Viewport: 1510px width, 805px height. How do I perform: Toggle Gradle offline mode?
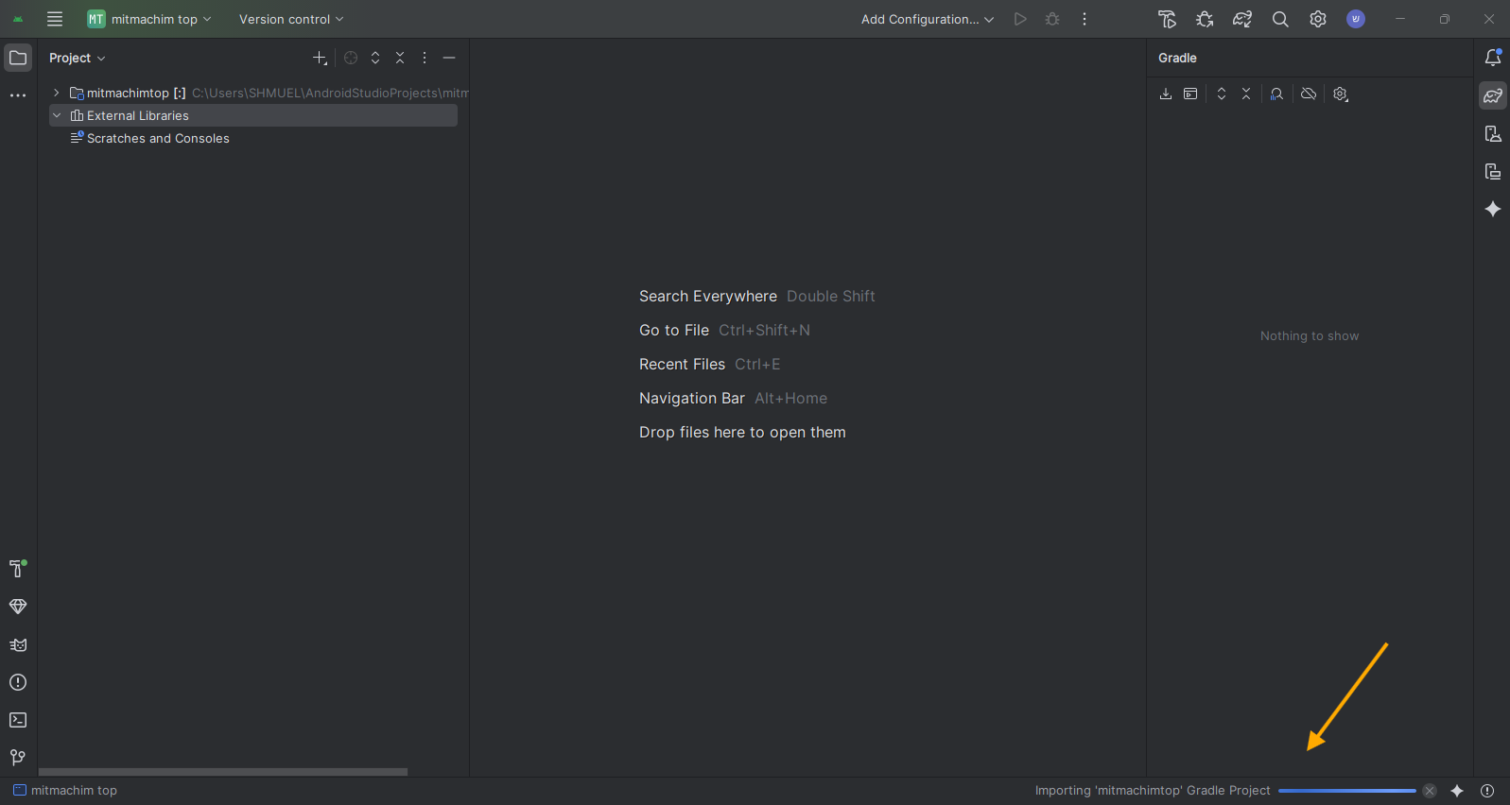click(1309, 94)
